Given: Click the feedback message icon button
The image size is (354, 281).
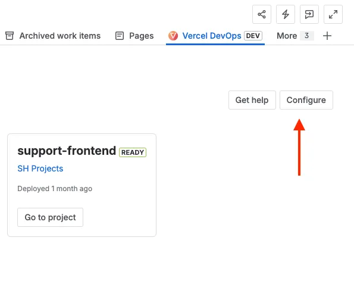Looking at the screenshot, I should tap(309, 14).
